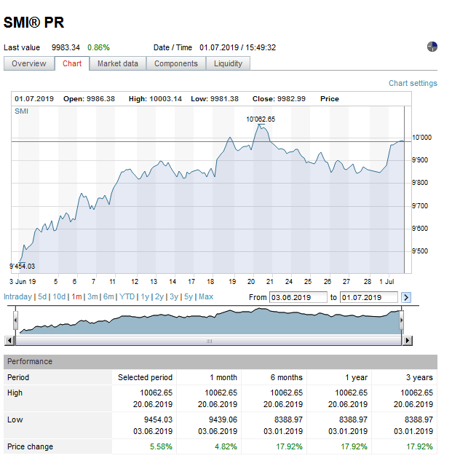The height and width of the screenshot is (461, 452).
Task: Select 6m time range
Action: pos(108,296)
